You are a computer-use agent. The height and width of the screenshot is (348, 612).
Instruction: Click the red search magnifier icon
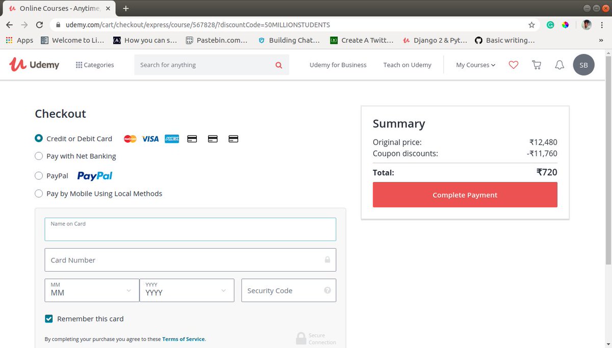278,65
